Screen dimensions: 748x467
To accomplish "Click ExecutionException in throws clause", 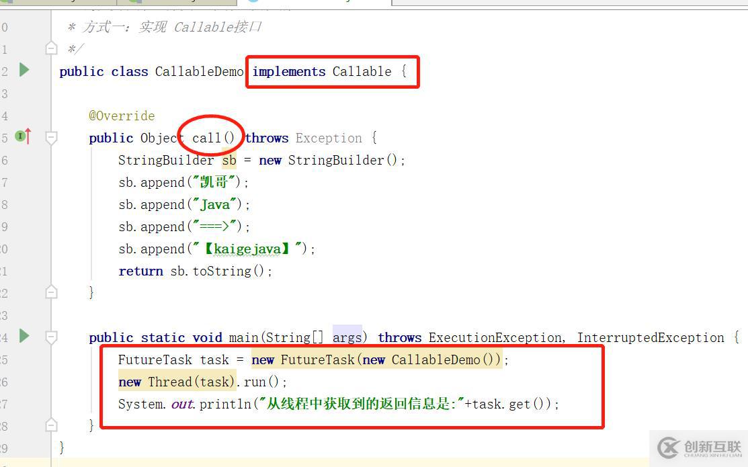I will pos(495,338).
